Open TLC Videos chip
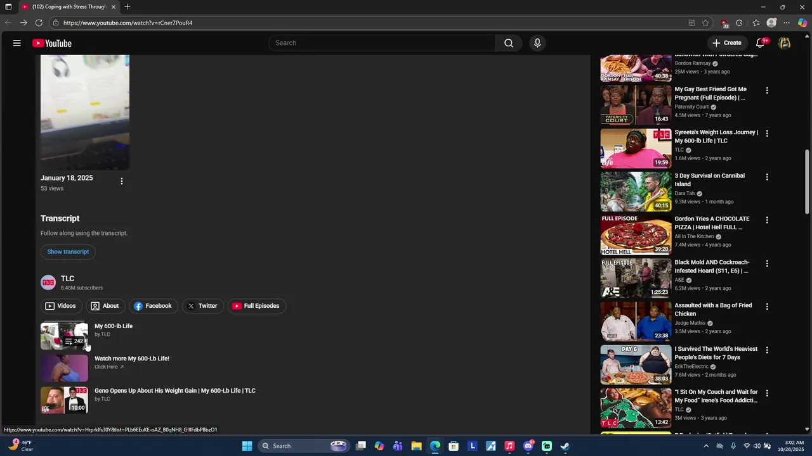 pos(61,306)
